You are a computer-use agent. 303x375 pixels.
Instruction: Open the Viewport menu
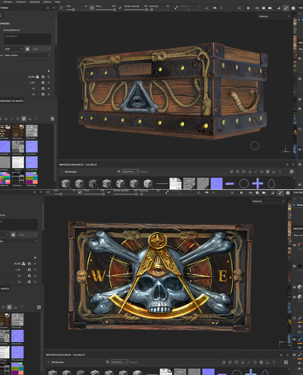pos(21,2)
